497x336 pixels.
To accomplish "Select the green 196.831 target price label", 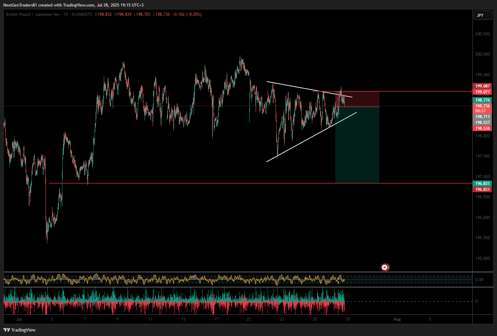I will point(482,184).
